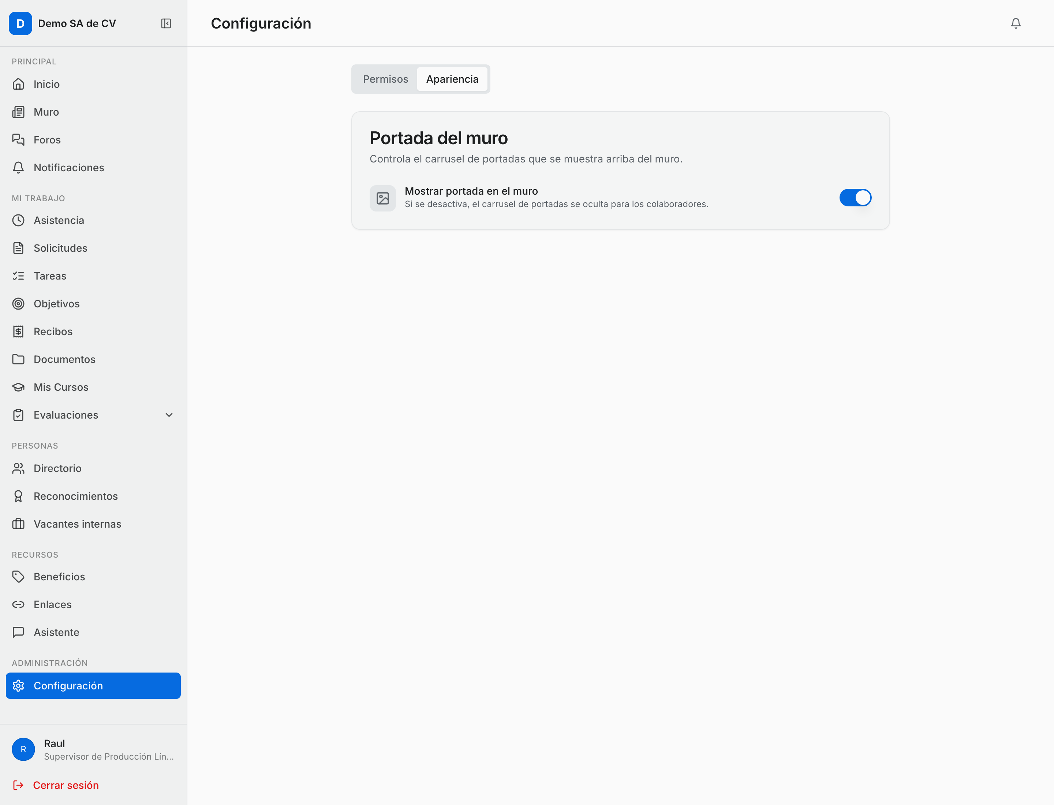The image size is (1054, 805).
Task: Open Asistencia page
Action: pyautogui.click(x=93, y=220)
